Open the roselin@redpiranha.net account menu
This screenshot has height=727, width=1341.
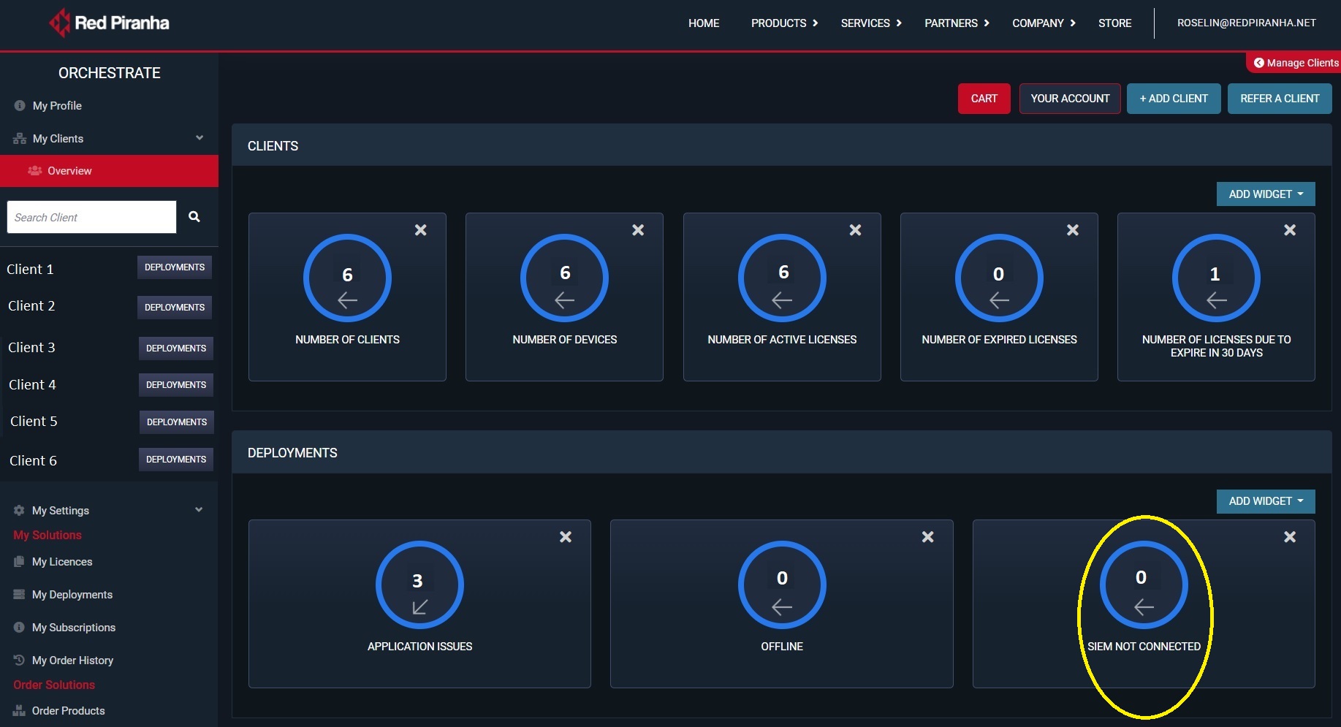click(x=1246, y=23)
